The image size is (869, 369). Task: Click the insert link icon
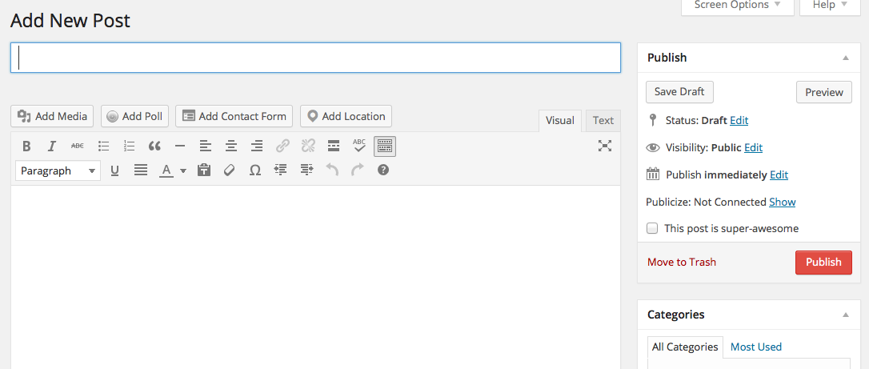pos(282,146)
